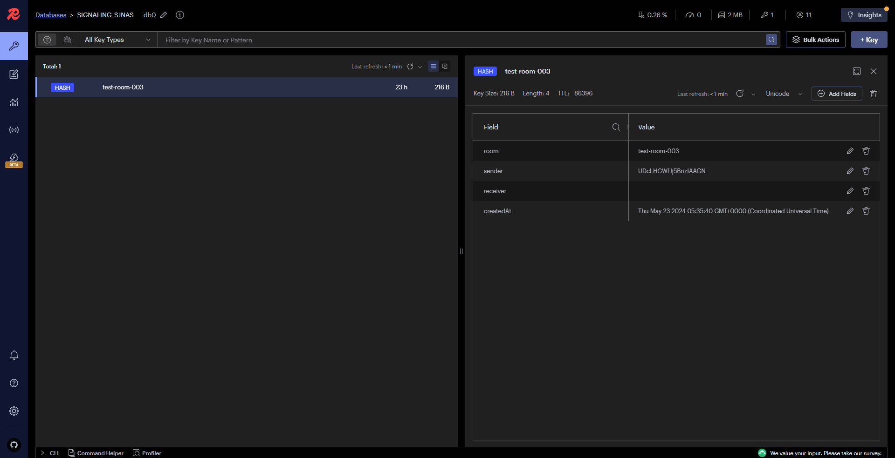Open GitHub repository icon in sidebar
Screen dimensions: 895x458
(14, 445)
